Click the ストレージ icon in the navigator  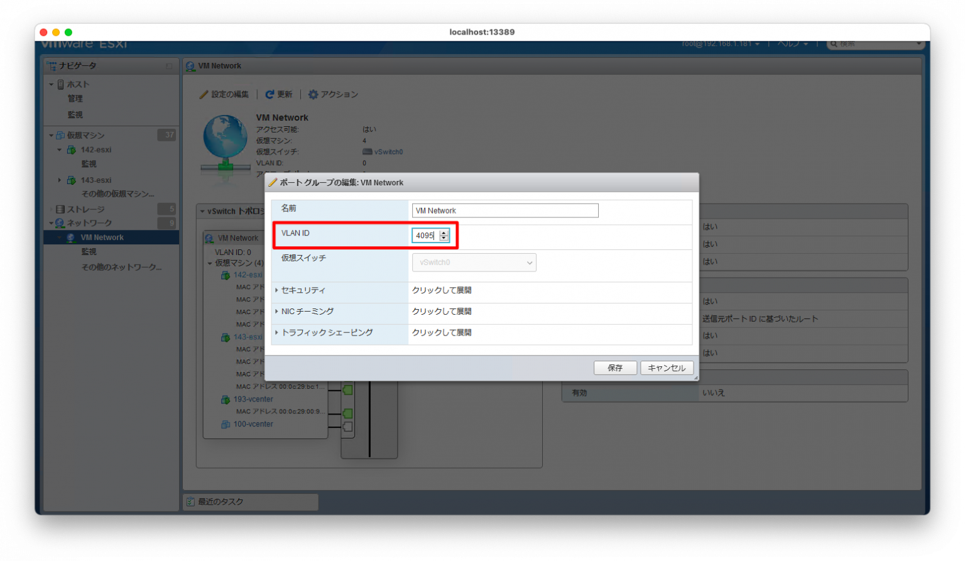coord(60,209)
